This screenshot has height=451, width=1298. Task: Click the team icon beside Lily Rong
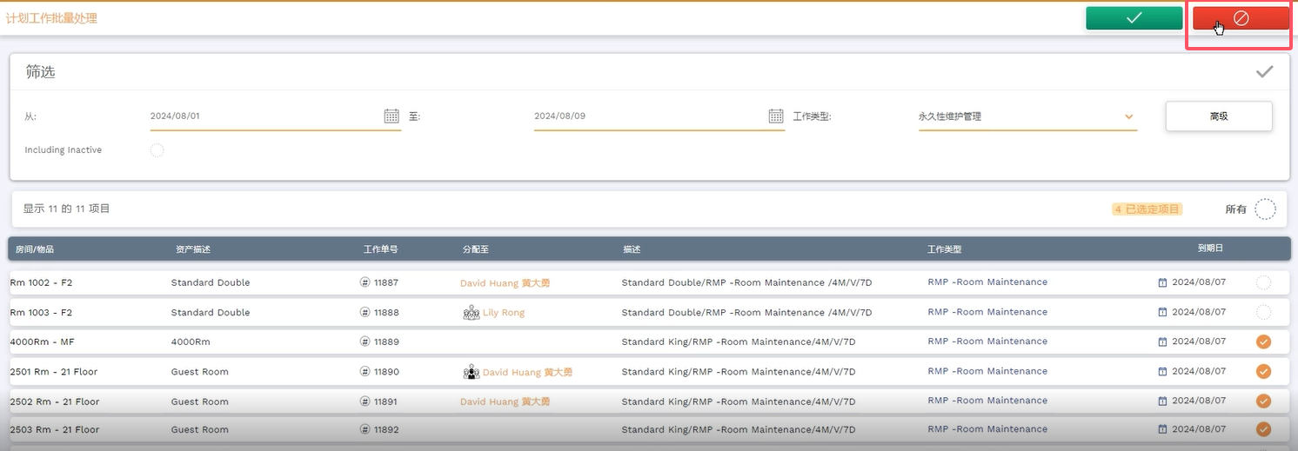coord(472,312)
